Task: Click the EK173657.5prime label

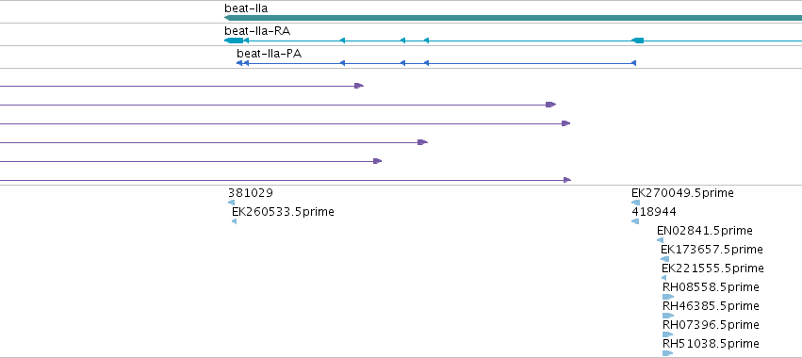Action: click(712, 250)
